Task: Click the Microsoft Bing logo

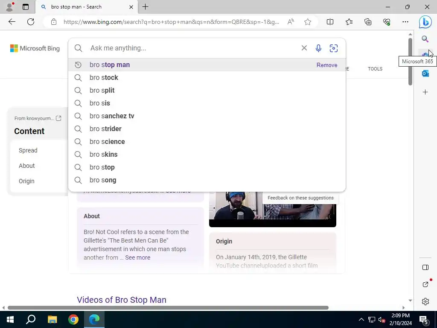Action: click(35, 48)
